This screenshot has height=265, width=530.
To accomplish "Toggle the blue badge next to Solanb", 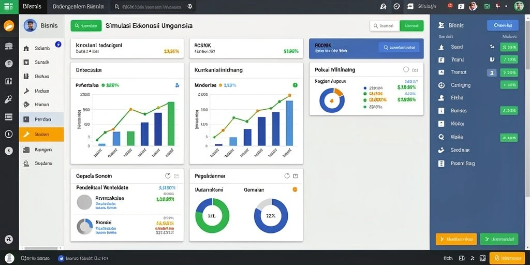I will [58, 44].
